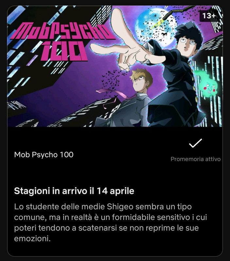The image size is (230, 261).
Task: Click the 14 aprile date text
Action: (115, 191)
